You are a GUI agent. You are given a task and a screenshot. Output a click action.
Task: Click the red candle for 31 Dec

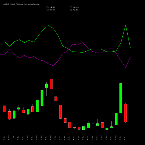tap(56, 99)
